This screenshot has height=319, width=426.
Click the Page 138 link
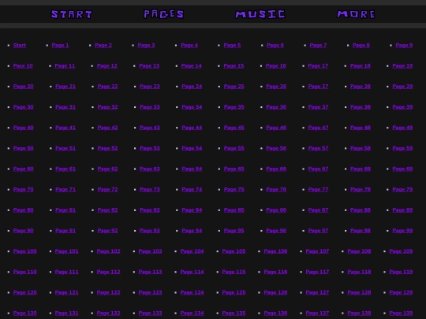tap(360, 313)
